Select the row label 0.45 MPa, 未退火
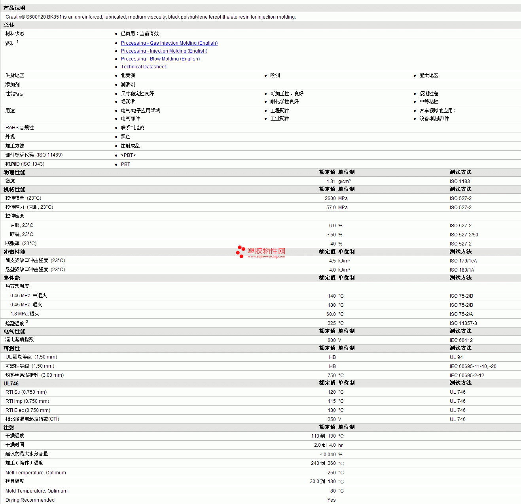 (x=28, y=296)
